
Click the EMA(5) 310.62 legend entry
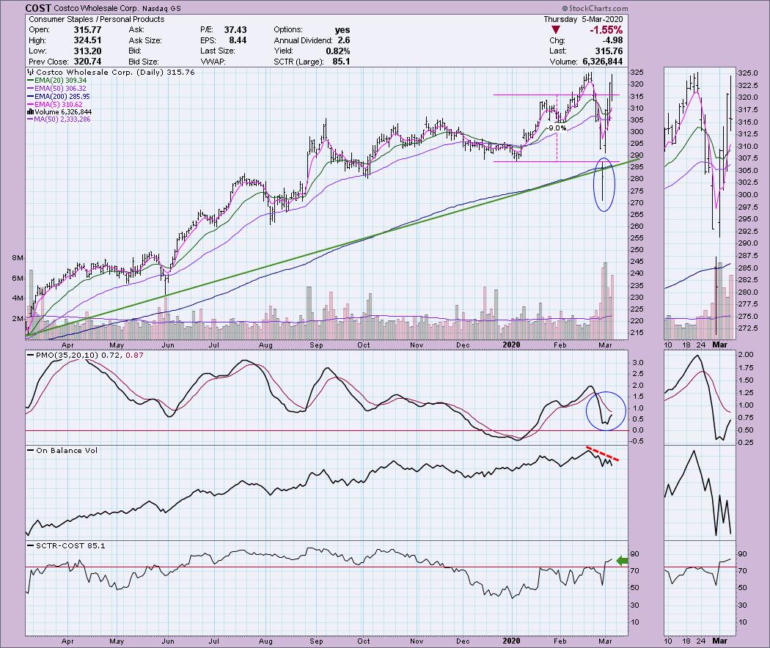55,105
